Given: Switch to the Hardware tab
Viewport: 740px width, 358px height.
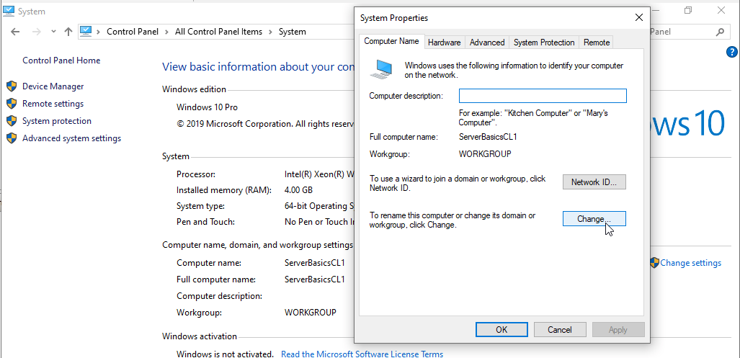Looking at the screenshot, I should coord(444,42).
